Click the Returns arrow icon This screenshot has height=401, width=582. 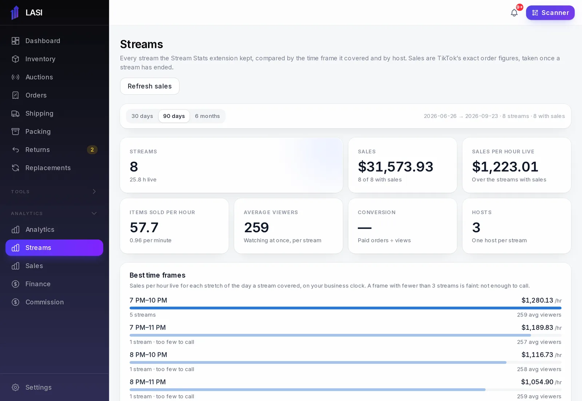[15, 150]
